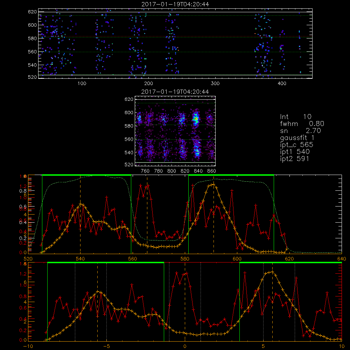
Task: Click y-axis label 540 of the middle image
Action: pyautogui.click(x=129, y=153)
